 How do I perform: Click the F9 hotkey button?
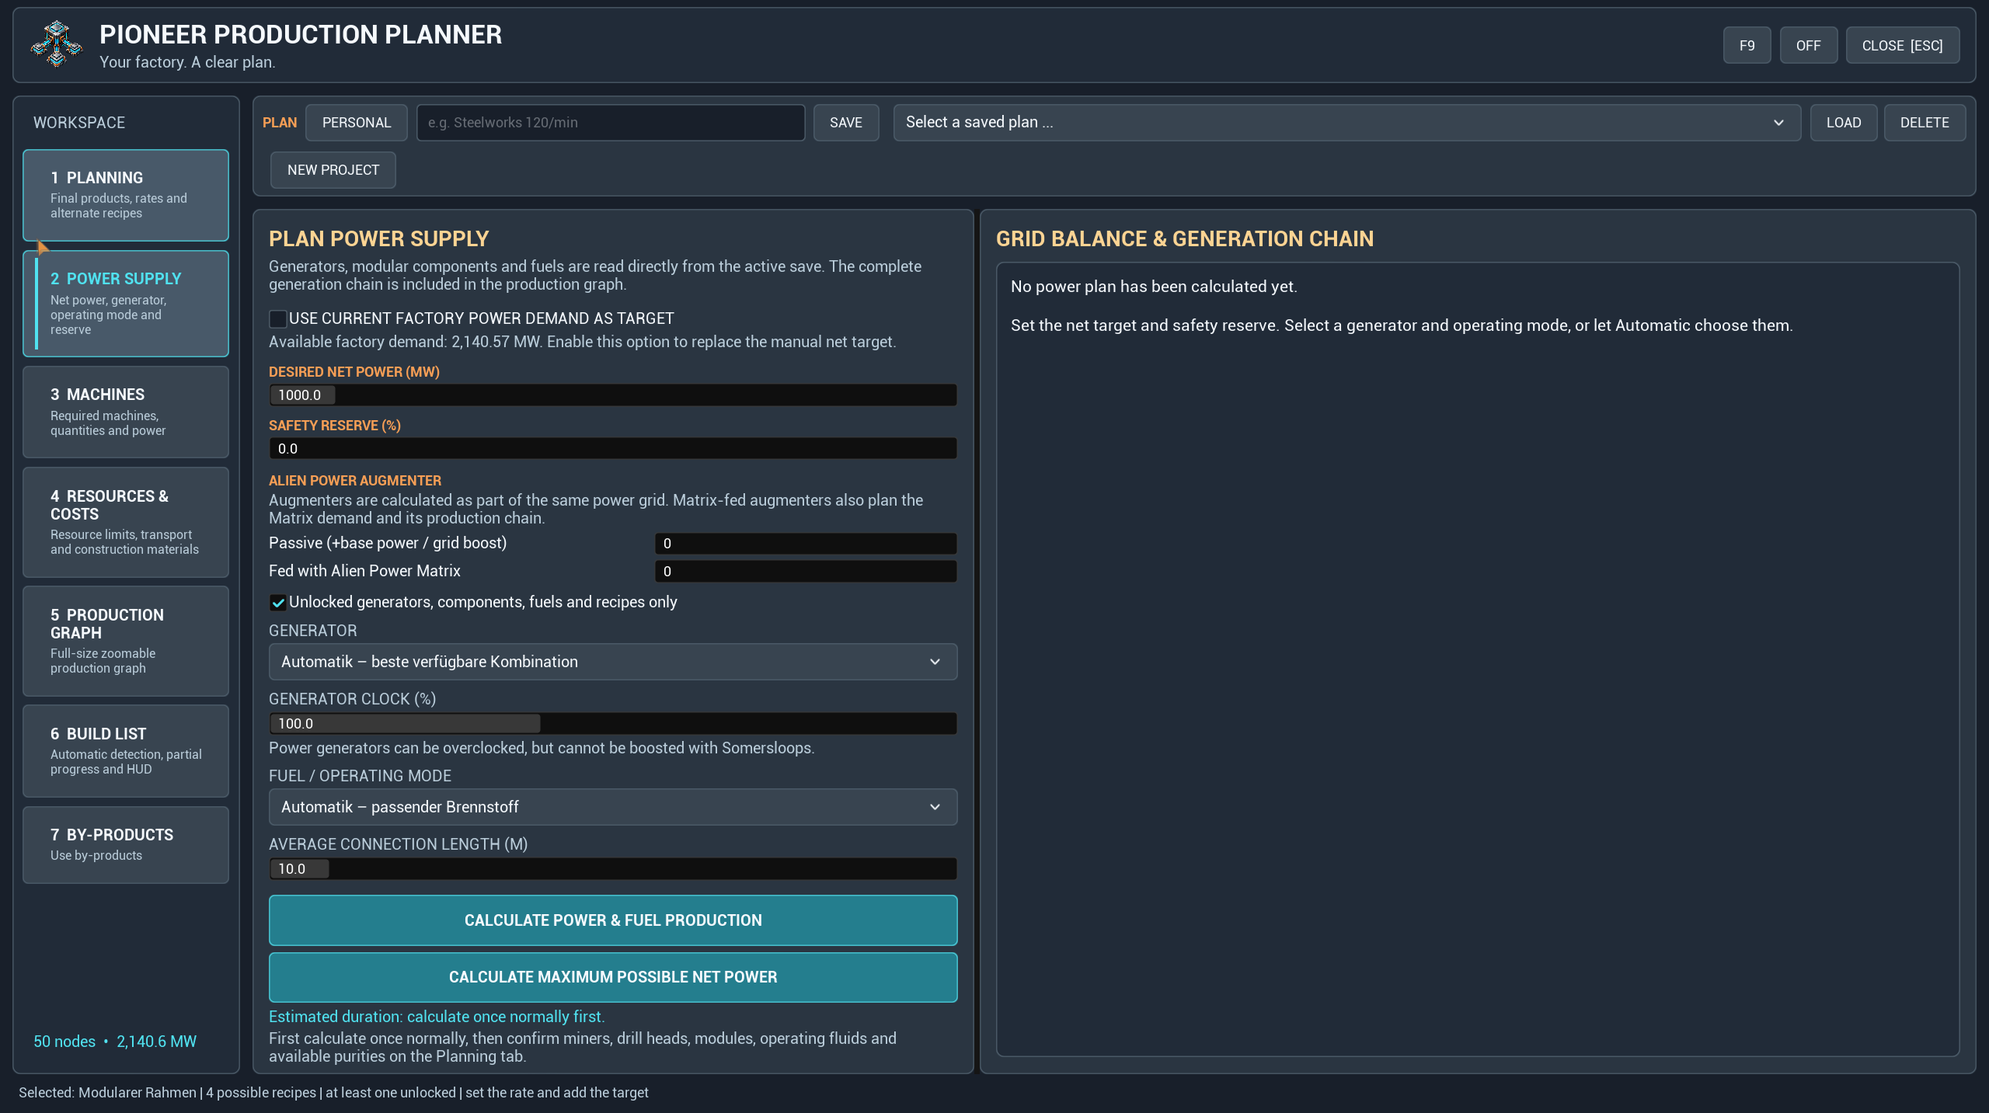pyautogui.click(x=1747, y=45)
